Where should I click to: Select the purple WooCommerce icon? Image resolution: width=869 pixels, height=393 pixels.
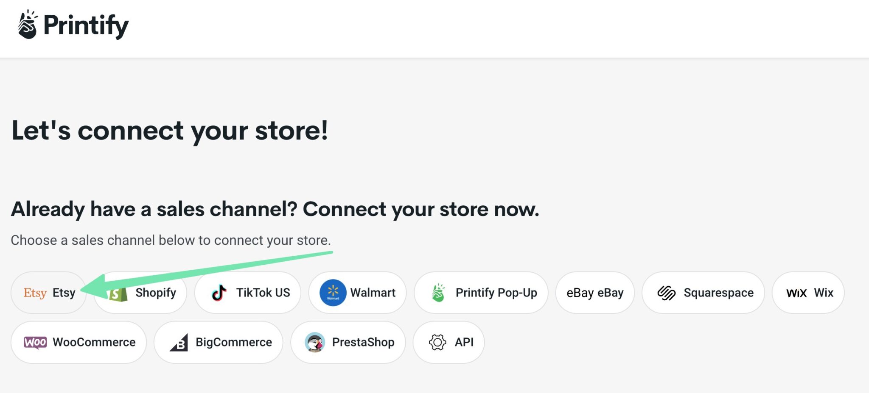(36, 342)
